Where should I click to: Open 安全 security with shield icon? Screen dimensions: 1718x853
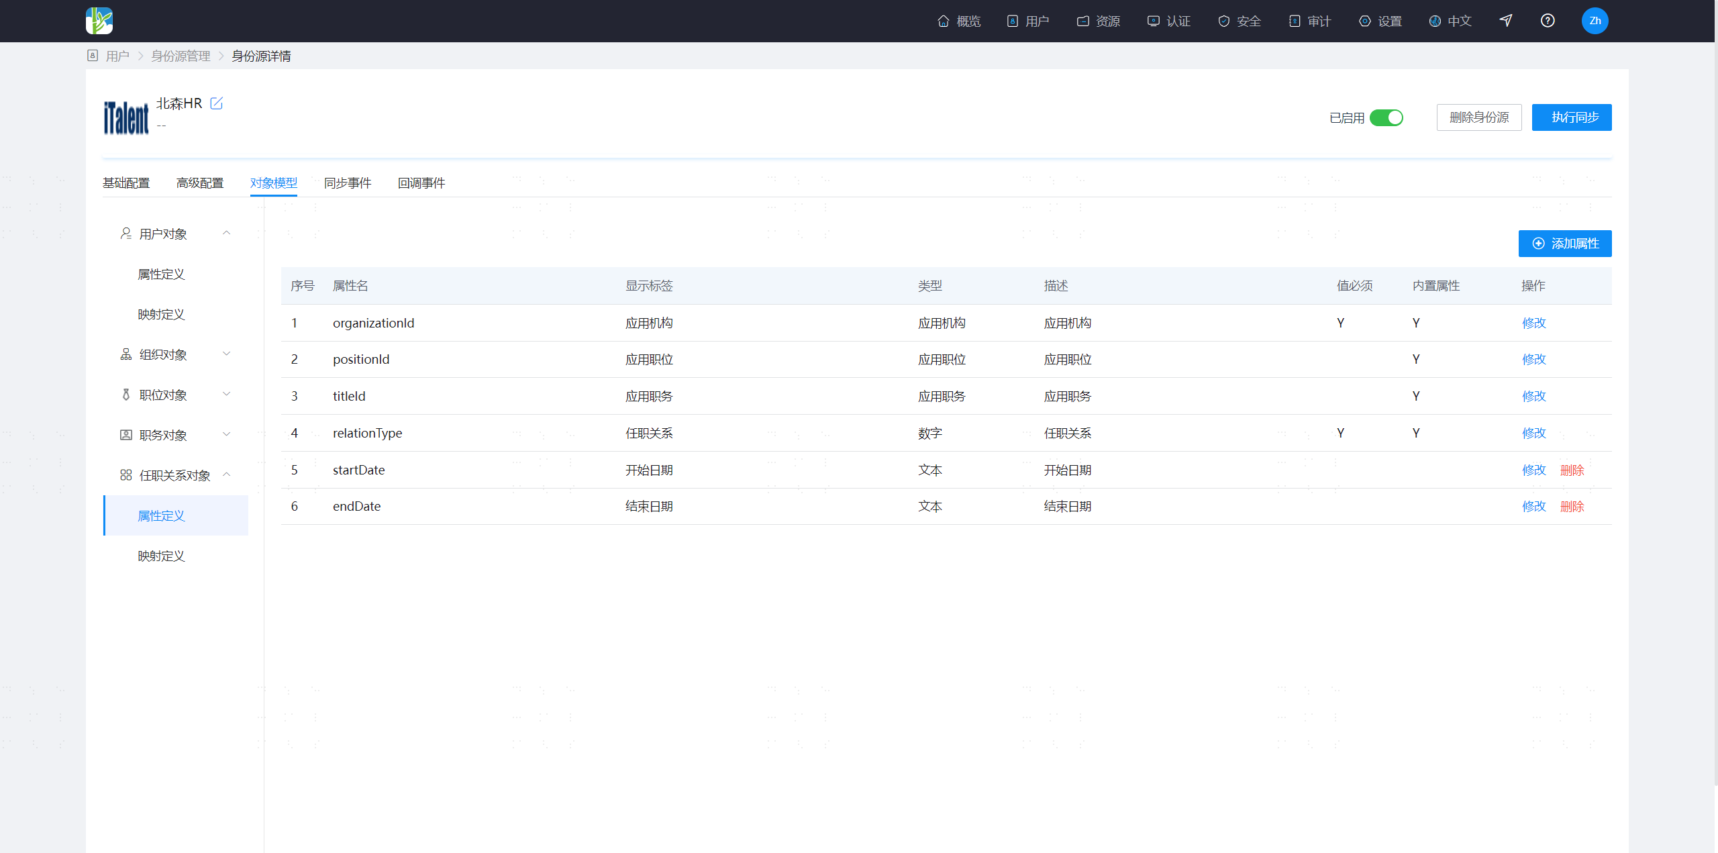click(x=1239, y=21)
